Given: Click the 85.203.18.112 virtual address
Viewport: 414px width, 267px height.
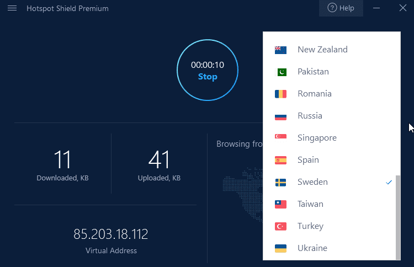Looking at the screenshot, I should click(110, 234).
